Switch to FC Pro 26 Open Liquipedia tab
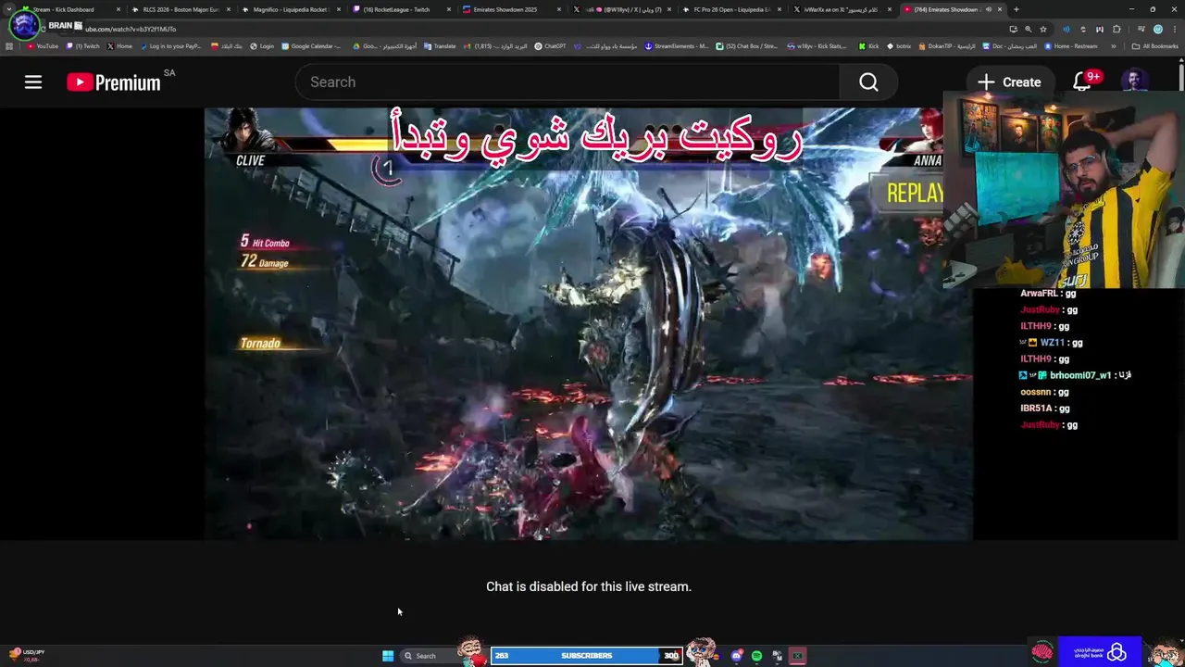 [731, 9]
